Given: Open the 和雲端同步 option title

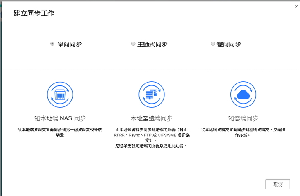Looking at the screenshot, I should 243,118.
